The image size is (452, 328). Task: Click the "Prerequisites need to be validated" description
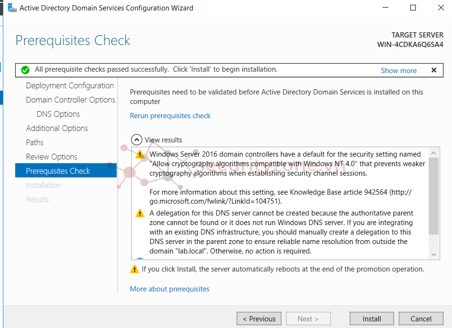click(x=277, y=97)
